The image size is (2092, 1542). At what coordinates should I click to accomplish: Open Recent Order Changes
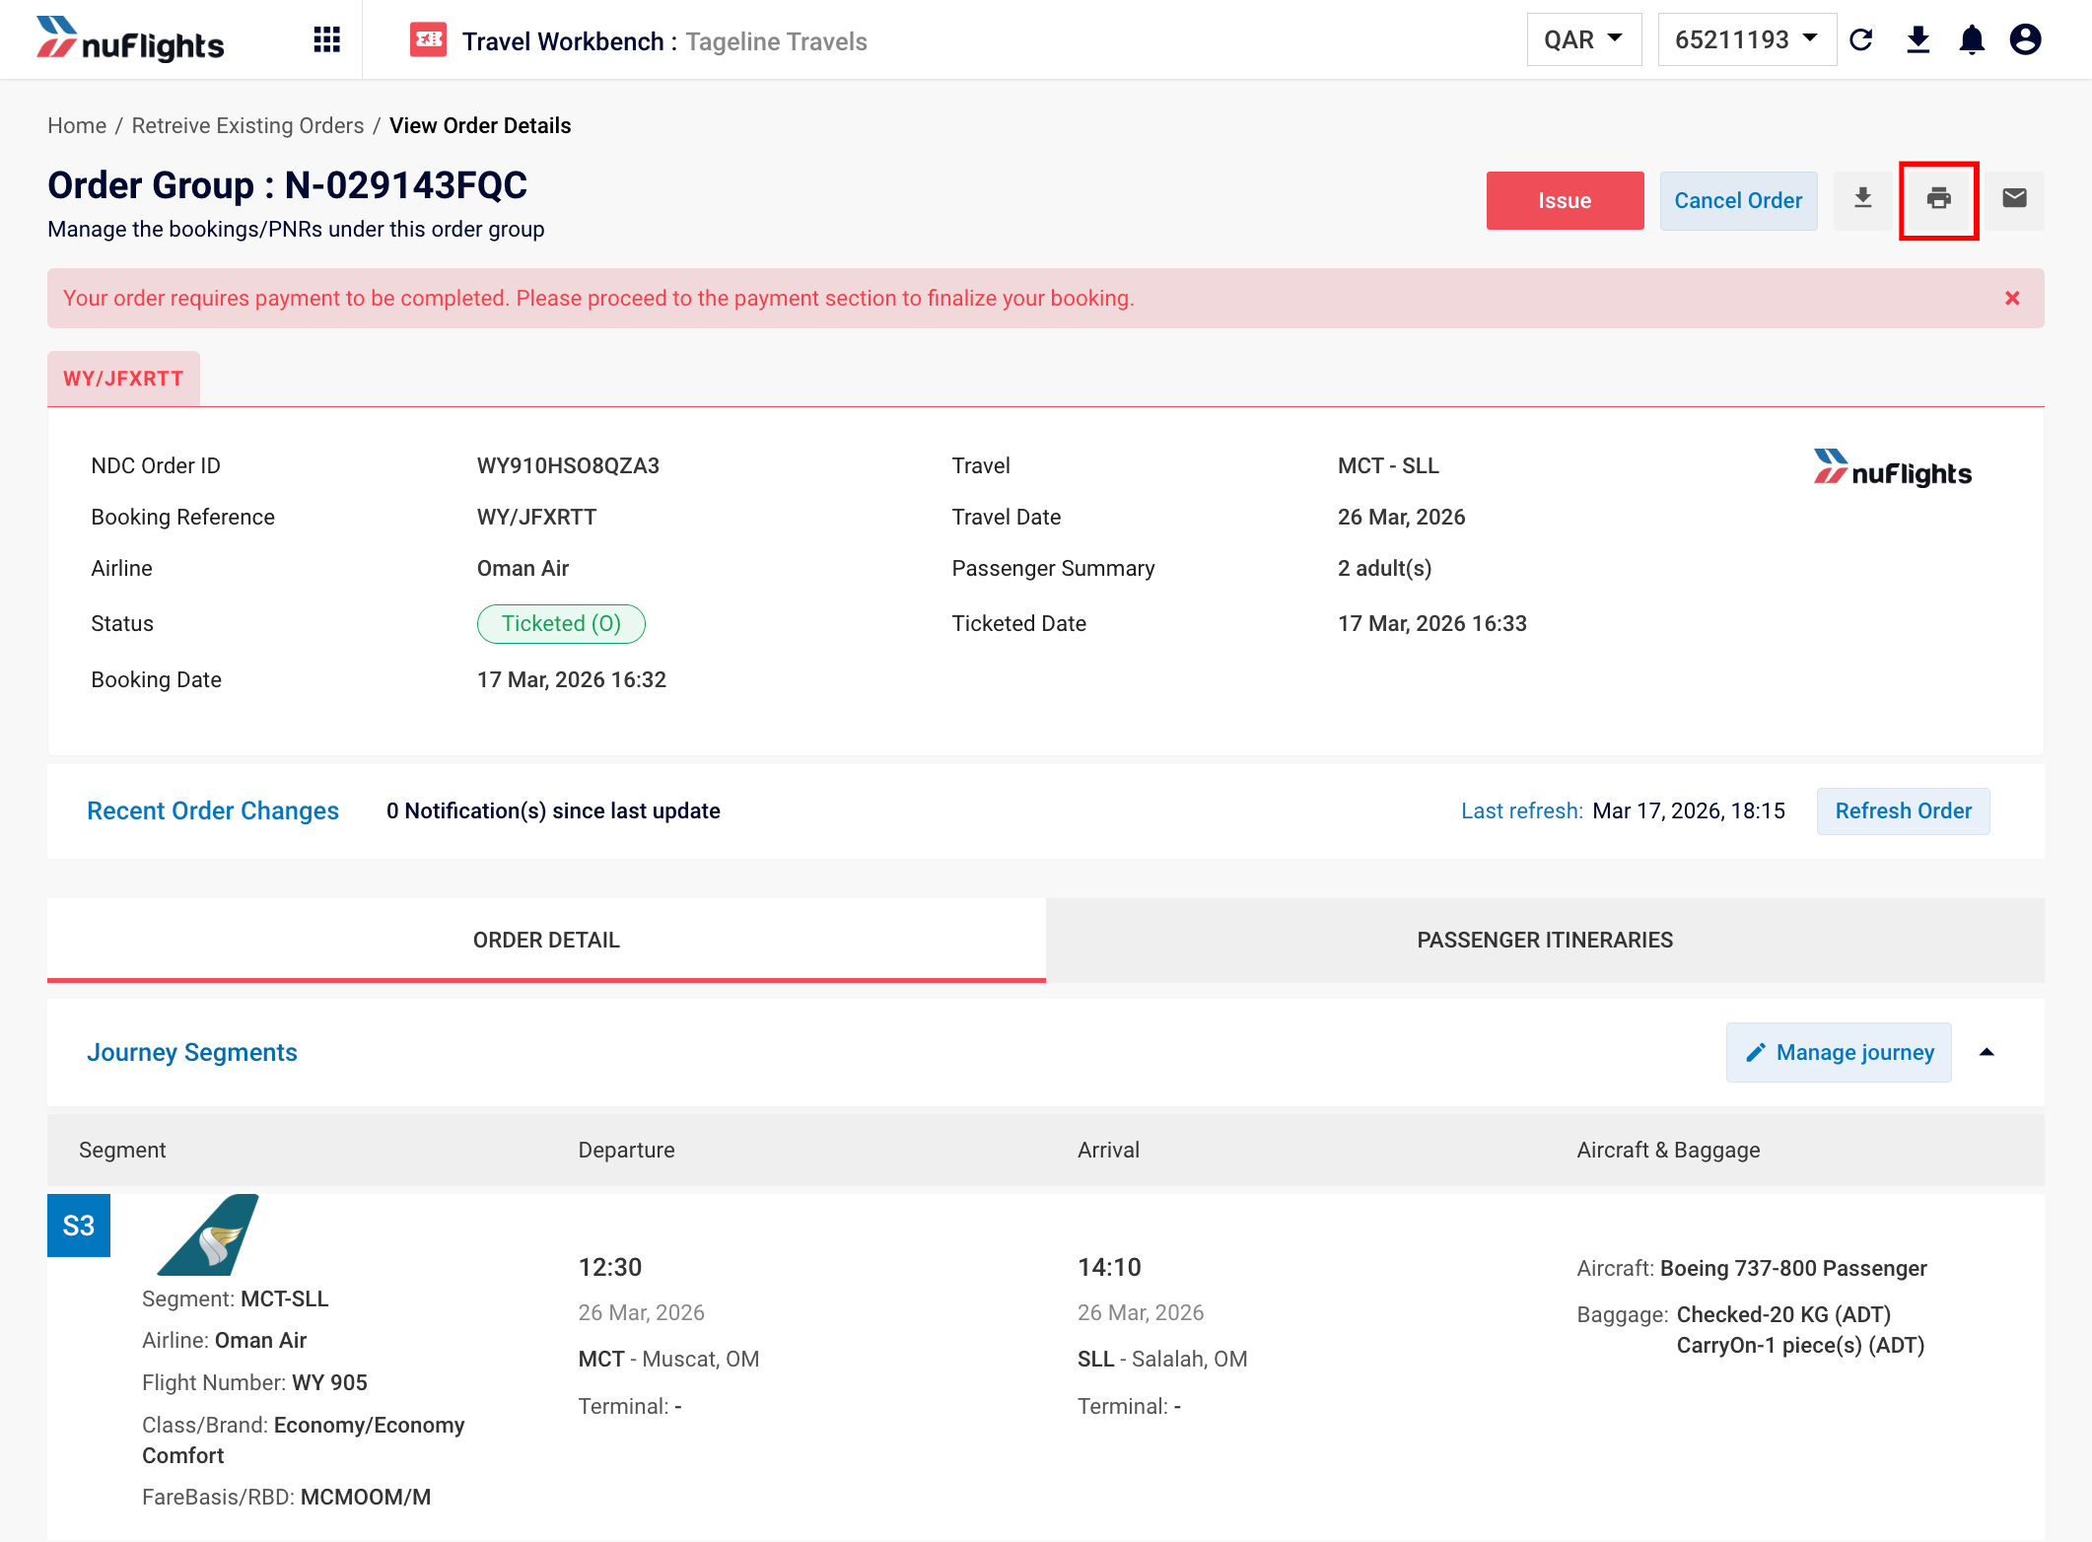[213, 810]
